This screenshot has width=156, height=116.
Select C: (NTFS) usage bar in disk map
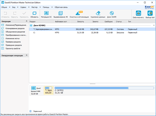click(x=104, y=88)
